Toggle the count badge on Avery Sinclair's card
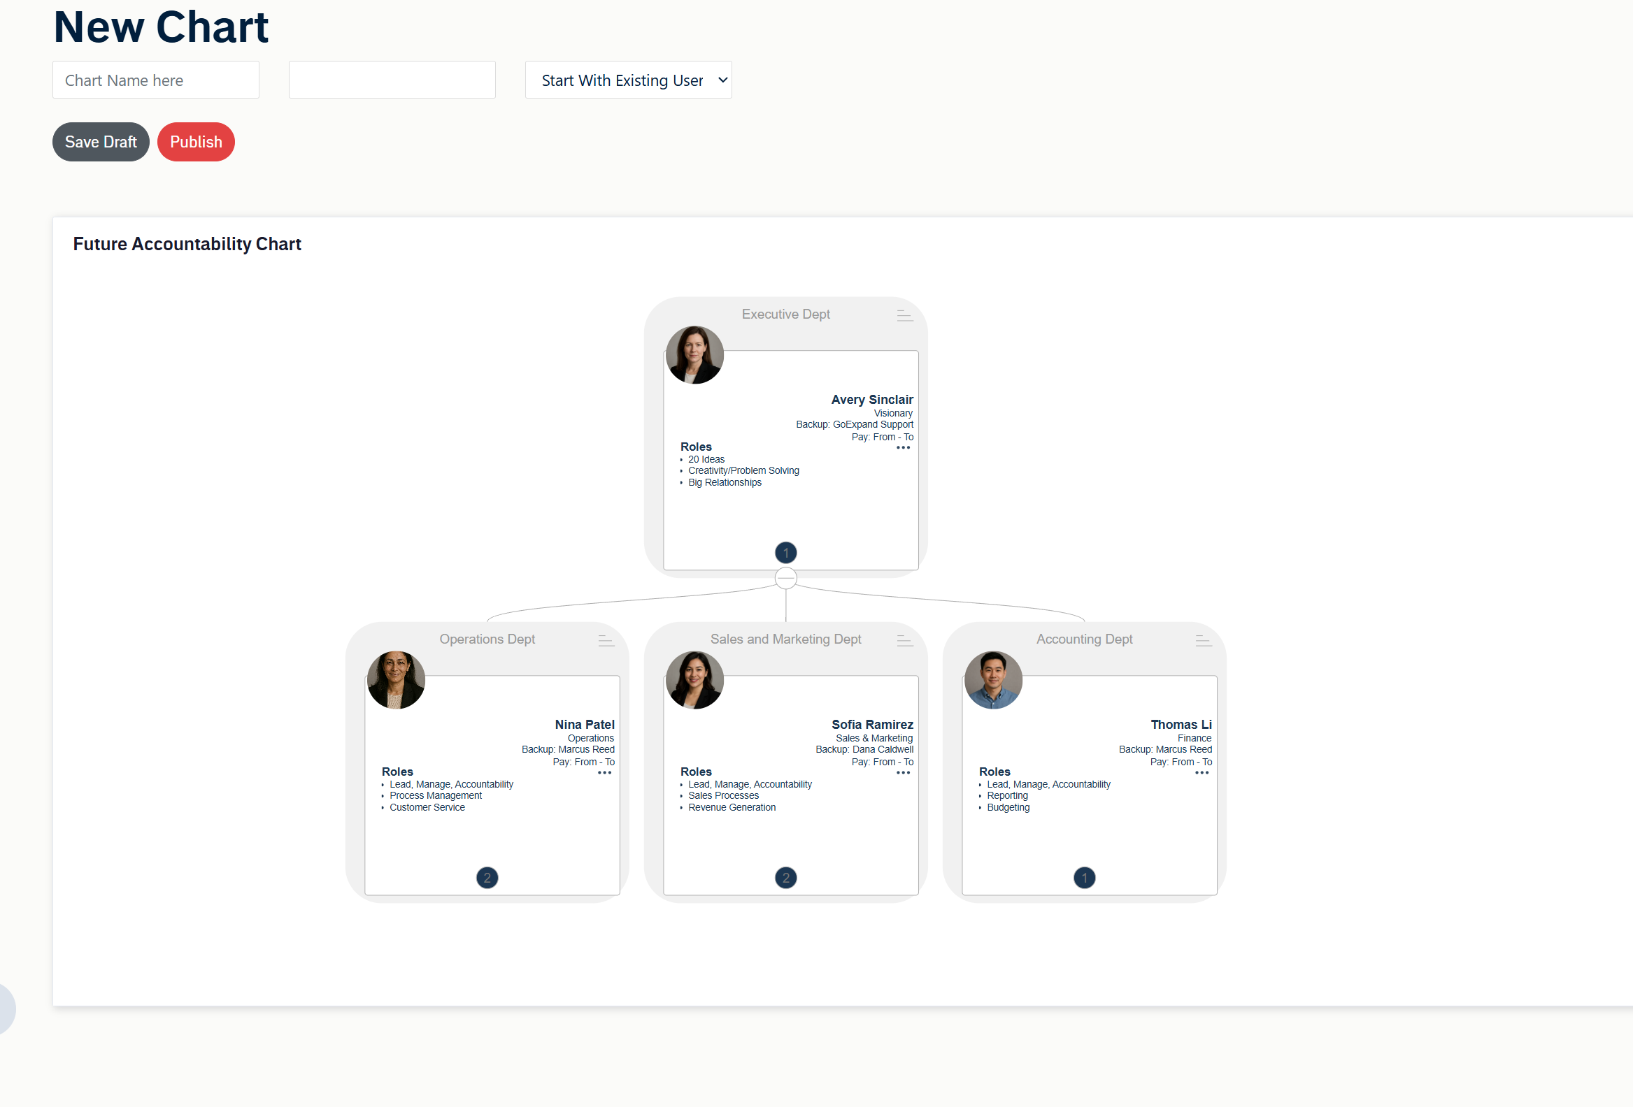Image resolution: width=1633 pixels, height=1107 pixels. click(x=785, y=552)
